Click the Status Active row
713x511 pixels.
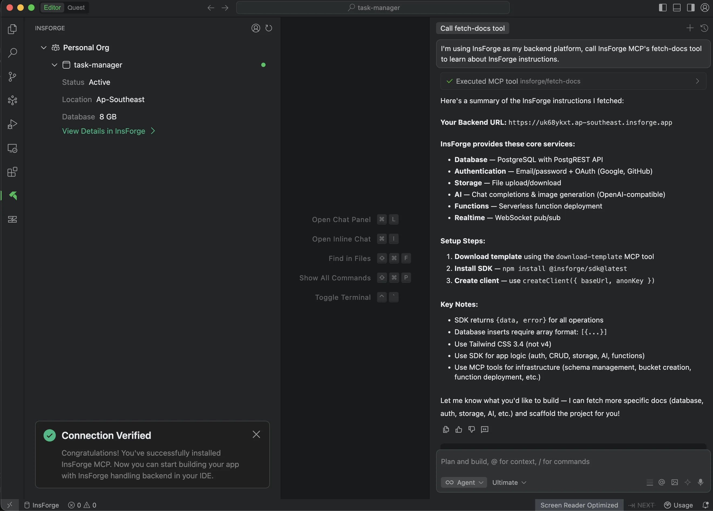click(x=86, y=82)
